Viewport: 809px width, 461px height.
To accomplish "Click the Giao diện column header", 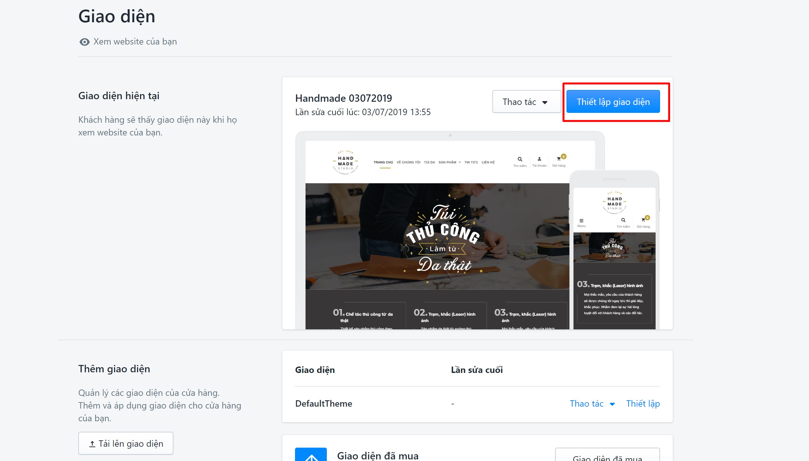I will [x=315, y=370].
